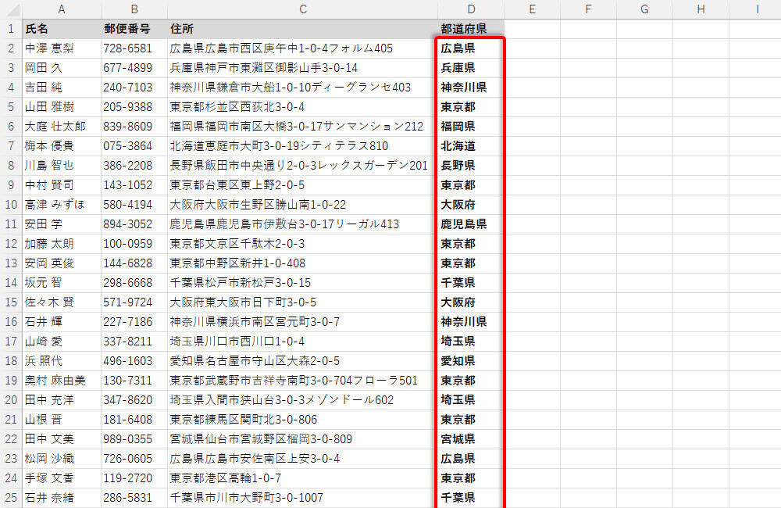Click the select-all corner of the sheet
The height and width of the screenshot is (508, 781).
click(11, 9)
